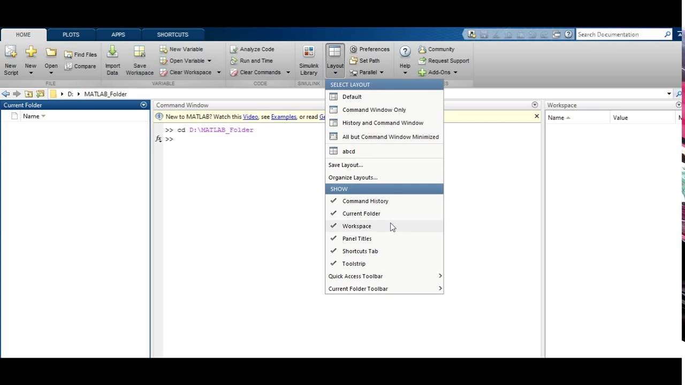Expand the Open Variable dropdown

pyautogui.click(x=209, y=61)
